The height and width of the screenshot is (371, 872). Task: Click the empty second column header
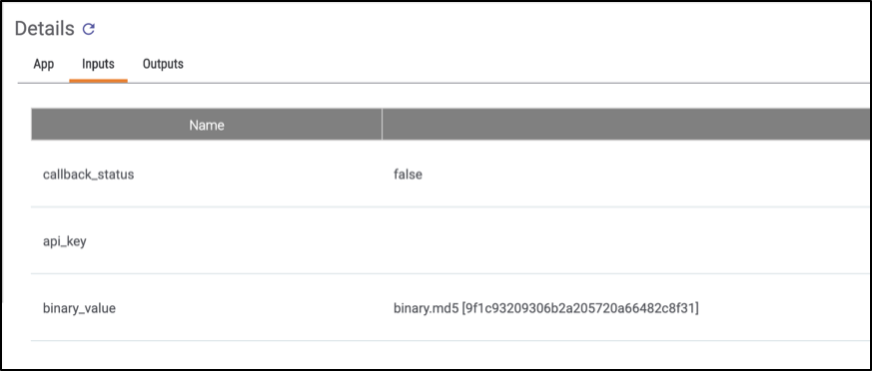click(626, 125)
